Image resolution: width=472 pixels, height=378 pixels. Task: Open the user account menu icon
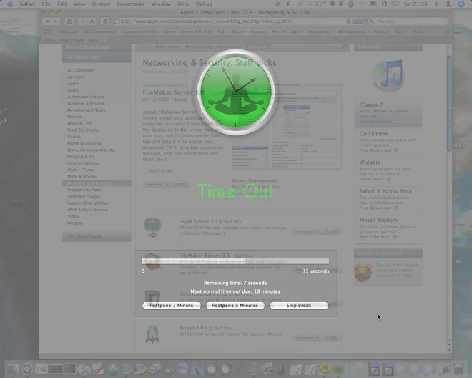click(x=448, y=4)
